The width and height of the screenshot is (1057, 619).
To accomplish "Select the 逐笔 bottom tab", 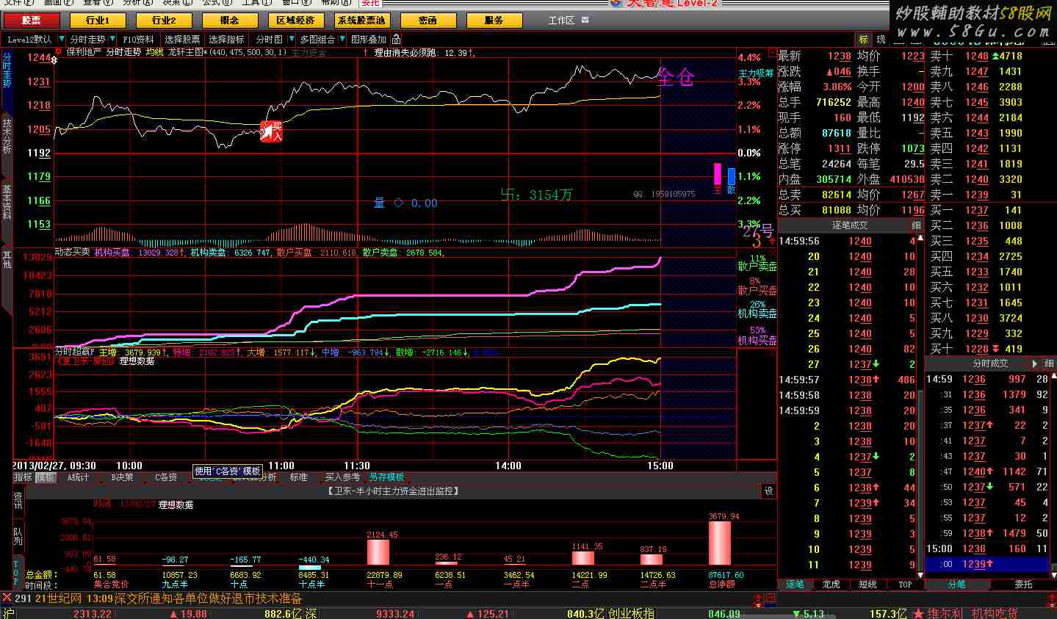I will tap(796, 584).
